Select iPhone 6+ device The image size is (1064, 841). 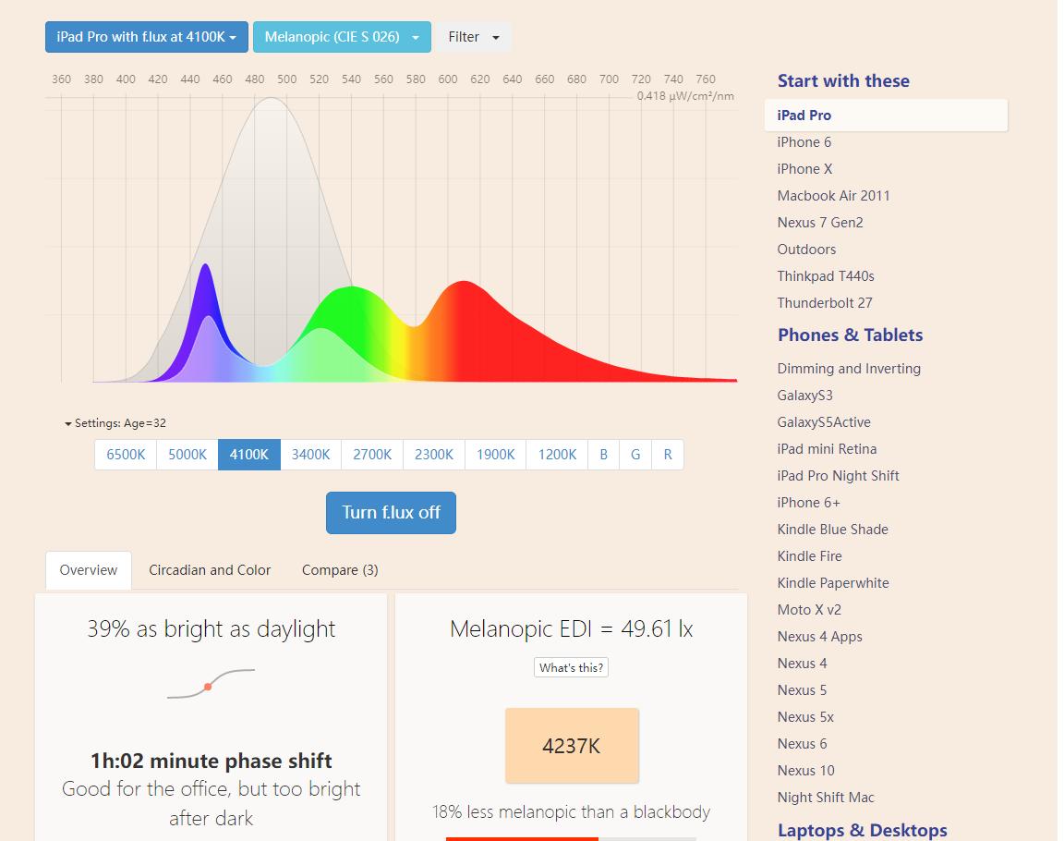click(809, 503)
